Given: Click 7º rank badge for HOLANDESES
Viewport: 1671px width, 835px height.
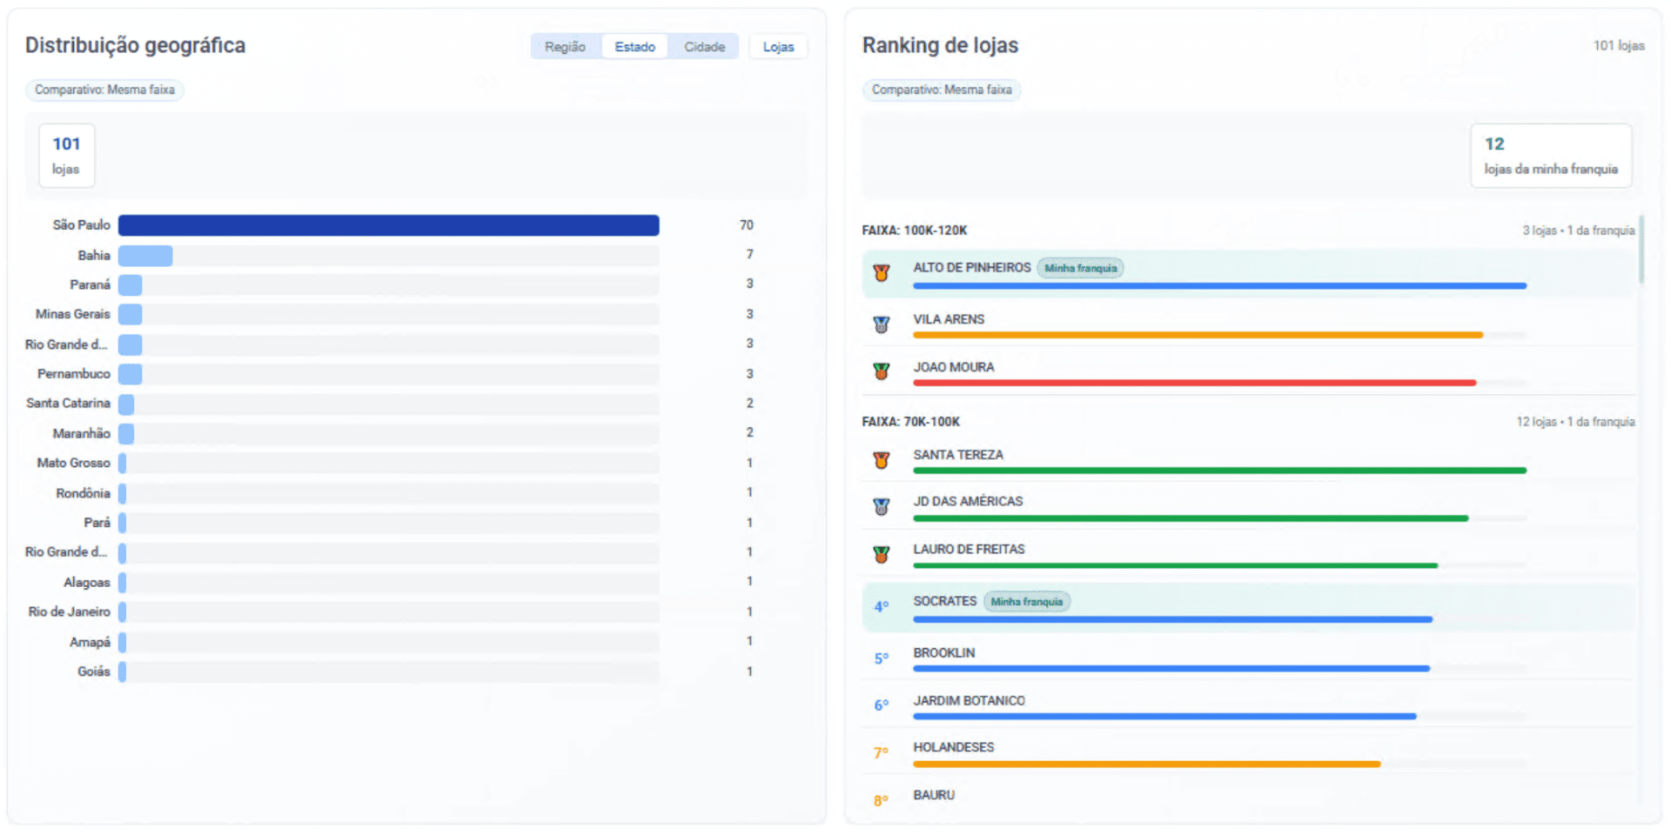Looking at the screenshot, I should coord(881,752).
